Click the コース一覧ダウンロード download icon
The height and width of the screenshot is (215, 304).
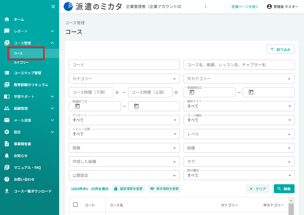click(x=7, y=191)
